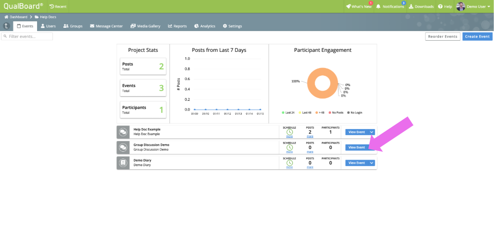
Task: Click the QualBoard logo
Action: coord(23,6)
